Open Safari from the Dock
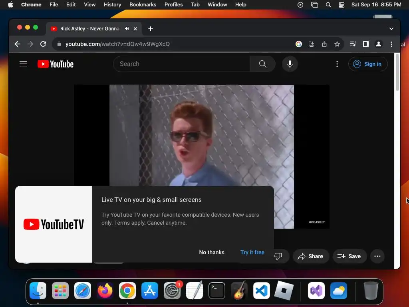The width and height of the screenshot is (409, 307). tap(83, 291)
